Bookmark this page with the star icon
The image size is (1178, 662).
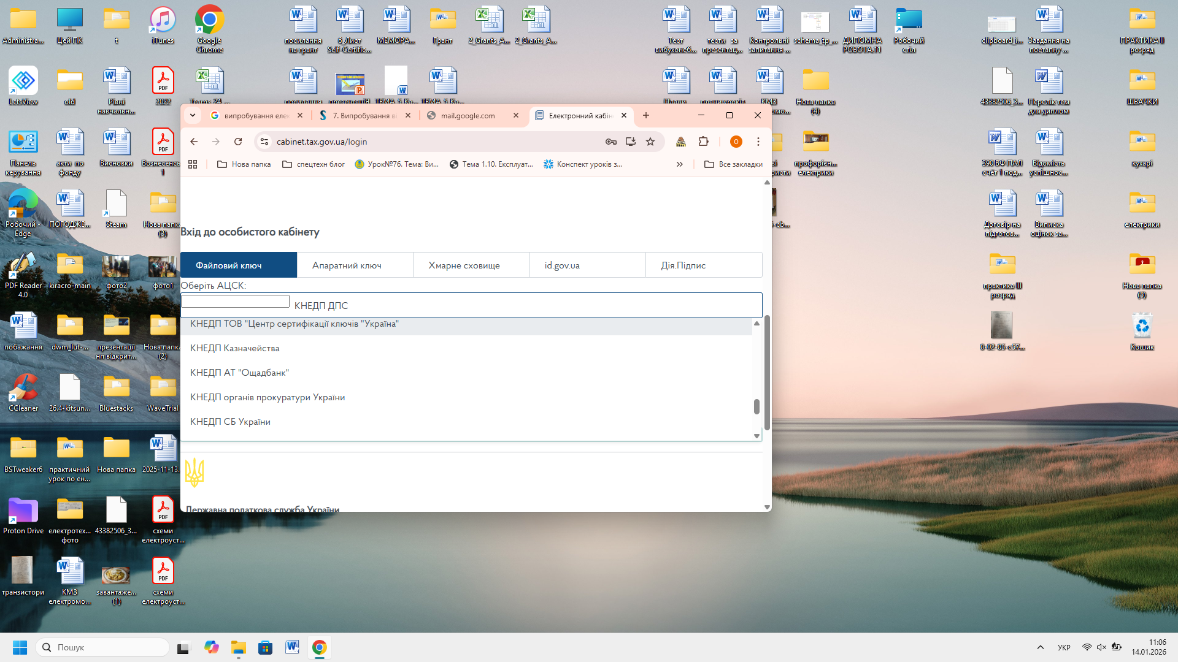650,142
